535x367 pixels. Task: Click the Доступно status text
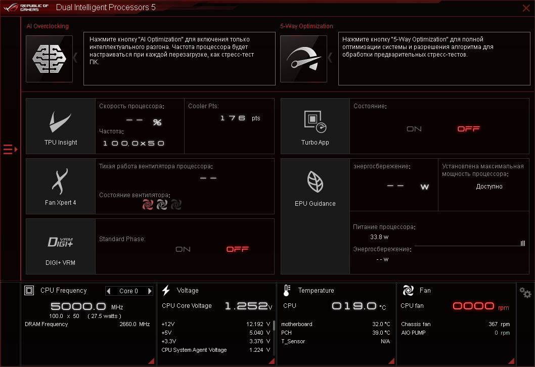(489, 187)
